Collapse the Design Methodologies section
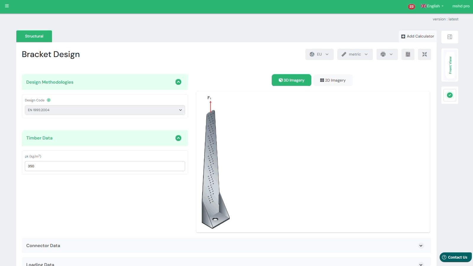The width and height of the screenshot is (473, 266). [x=178, y=82]
